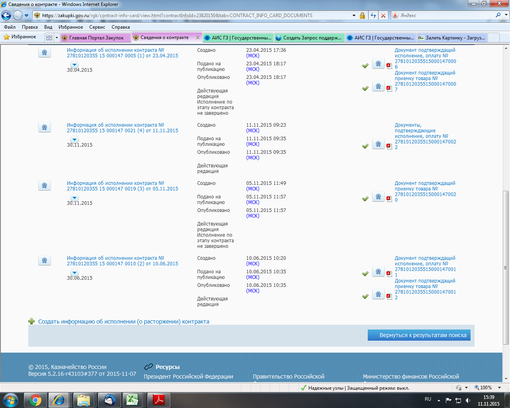Click signature icon left of contract info 0005 (1)
The image size is (510, 408).
click(x=45, y=52)
